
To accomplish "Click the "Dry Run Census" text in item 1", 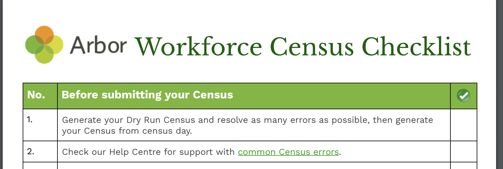I will tap(161, 120).
